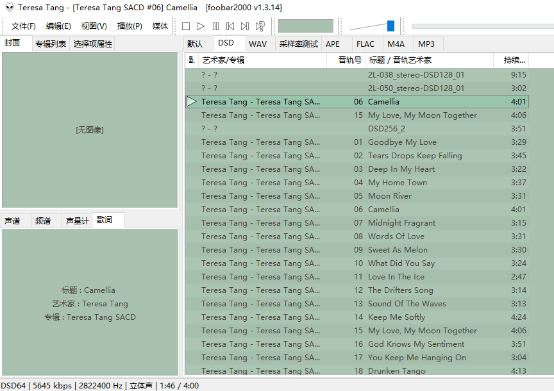The height and width of the screenshot is (391, 554).
Task: Select track 14 Keep Me Softly
Action: pyautogui.click(x=357, y=317)
